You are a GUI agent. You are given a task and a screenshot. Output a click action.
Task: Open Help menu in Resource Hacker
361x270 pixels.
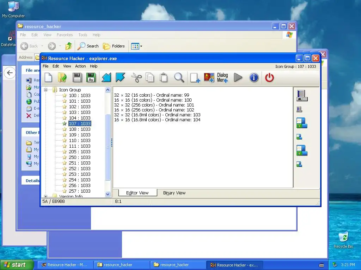[x=93, y=66]
